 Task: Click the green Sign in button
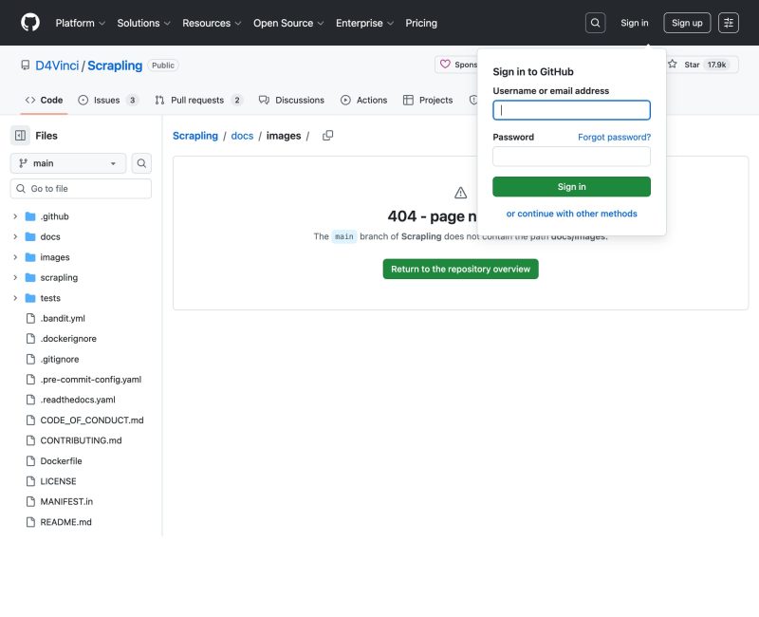(571, 187)
